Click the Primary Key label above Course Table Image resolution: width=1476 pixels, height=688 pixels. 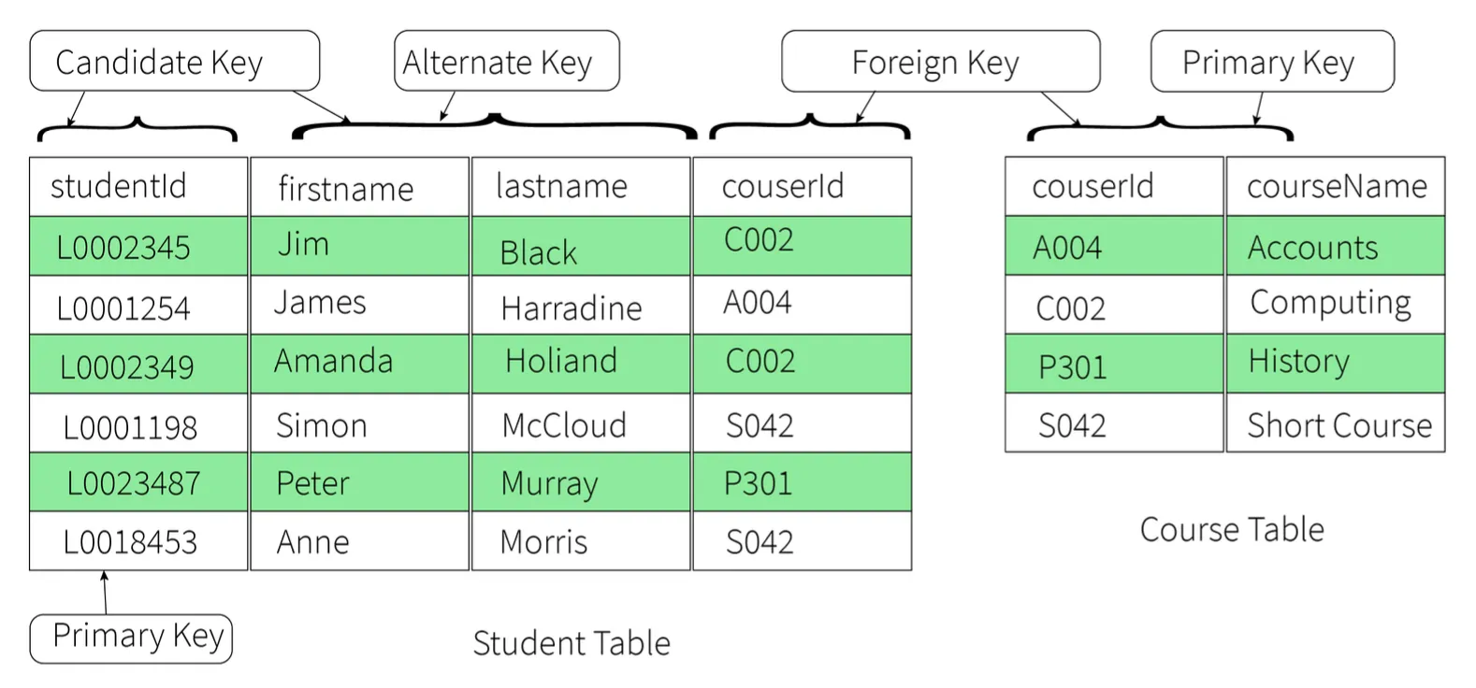tap(1271, 62)
